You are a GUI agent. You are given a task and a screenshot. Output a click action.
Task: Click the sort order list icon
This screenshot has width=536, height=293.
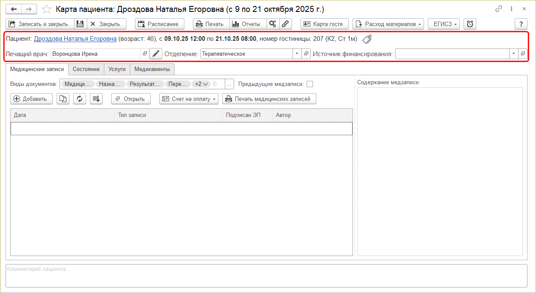pos(96,99)
